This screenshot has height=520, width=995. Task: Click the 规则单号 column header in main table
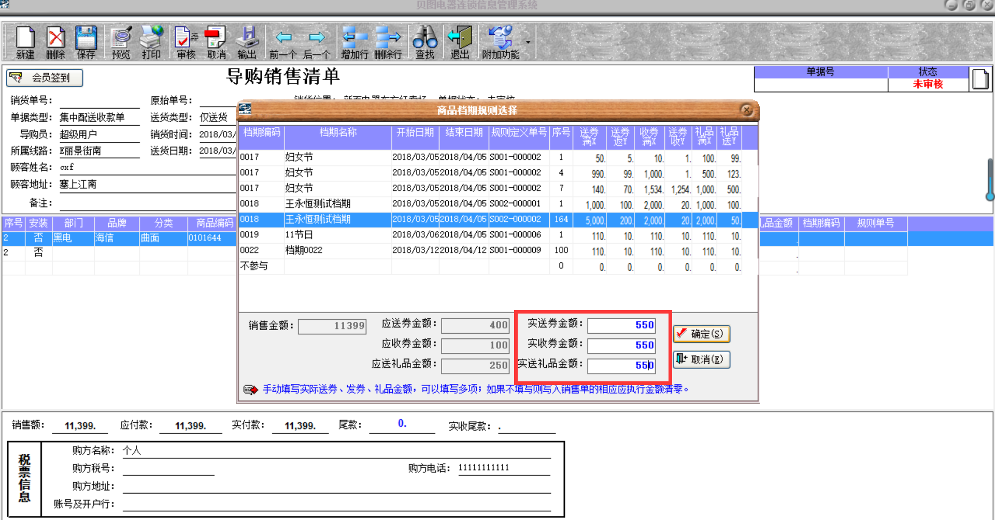tap(875, 223)
